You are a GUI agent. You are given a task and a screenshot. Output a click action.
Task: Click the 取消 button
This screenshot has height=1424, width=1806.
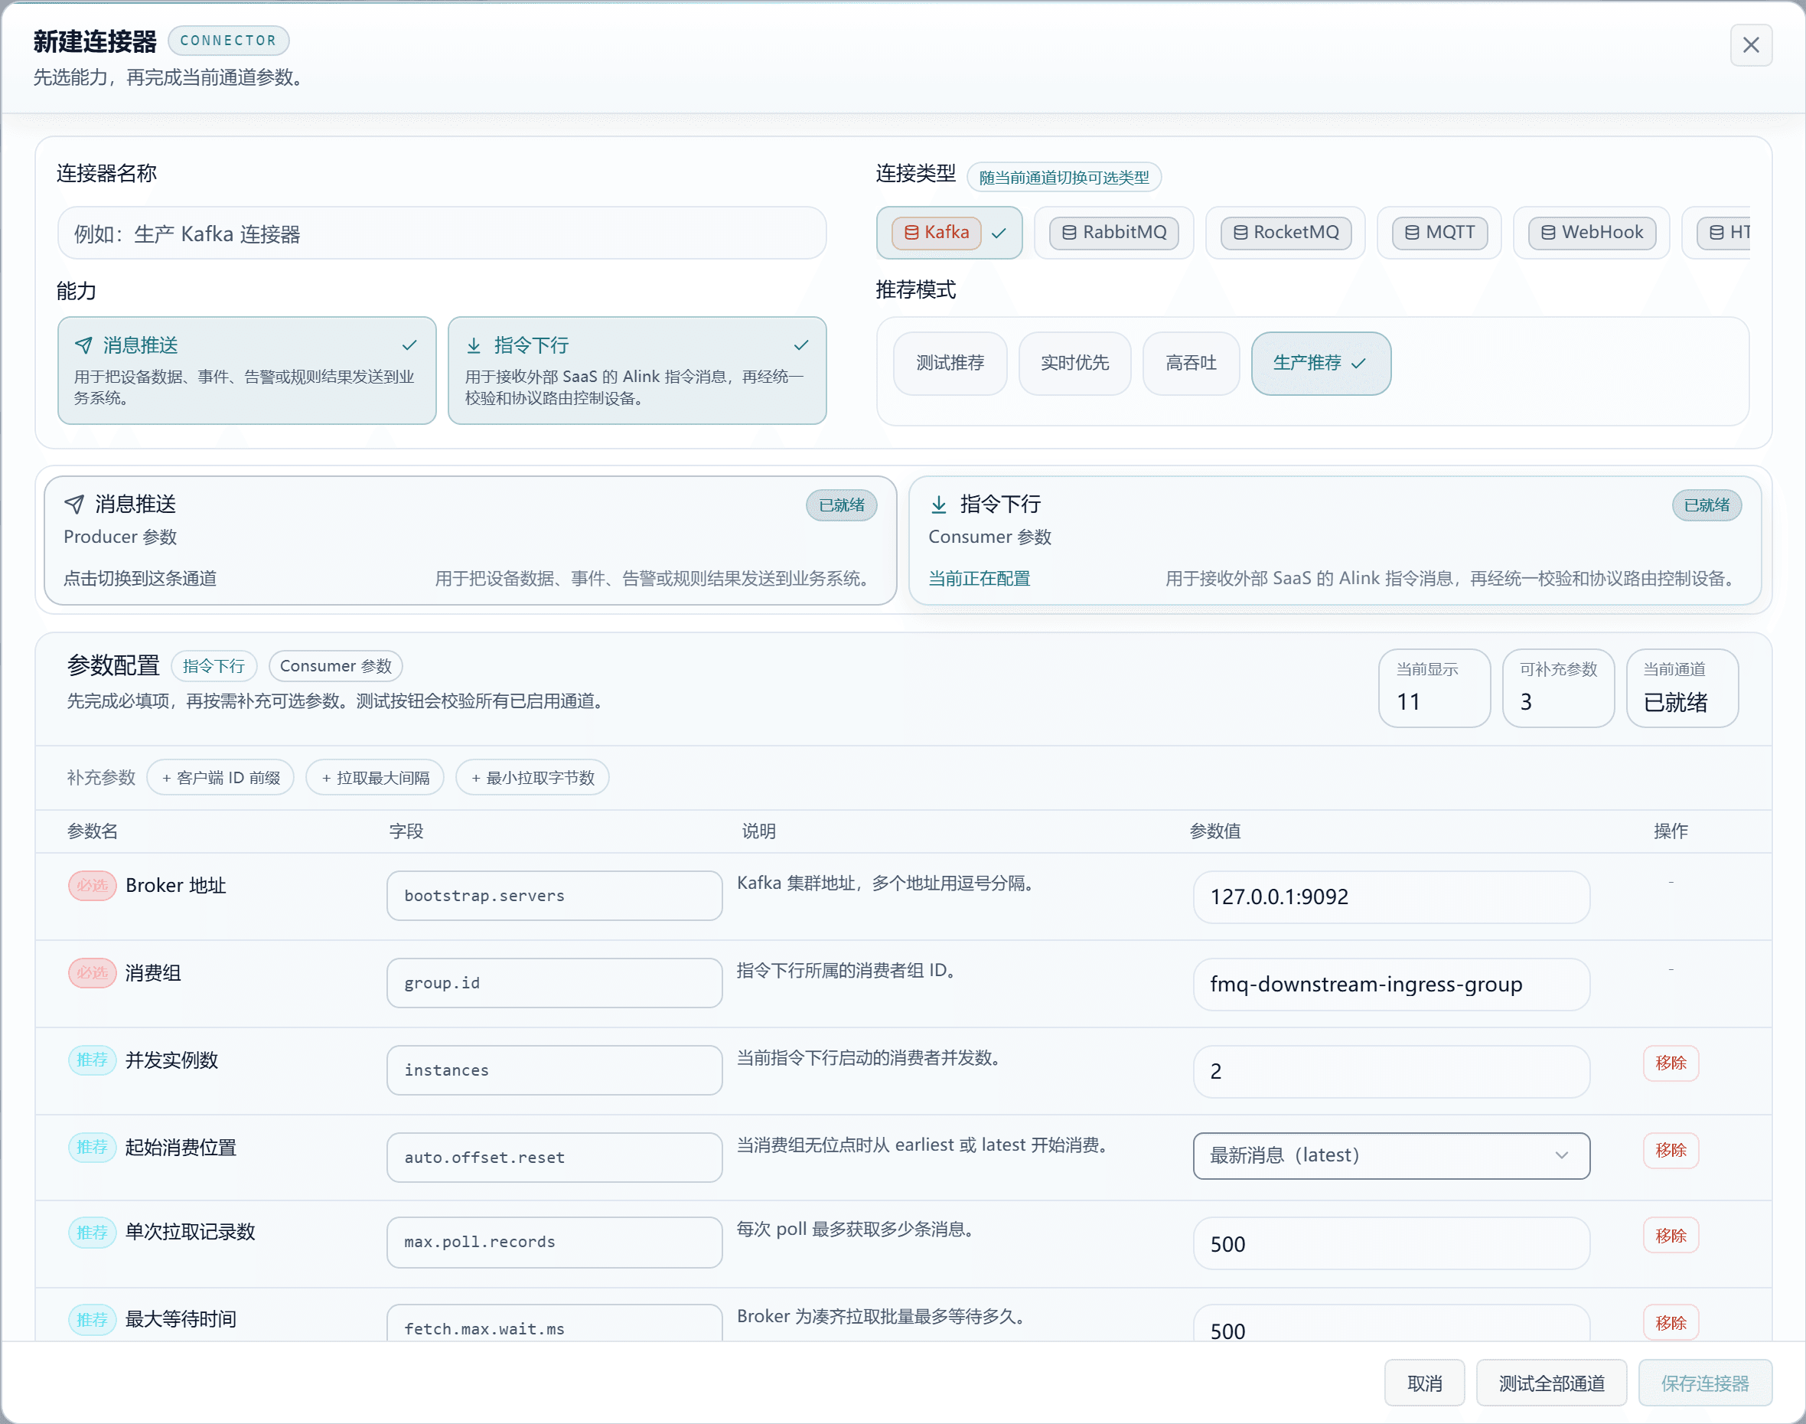pos(1424,1383)
